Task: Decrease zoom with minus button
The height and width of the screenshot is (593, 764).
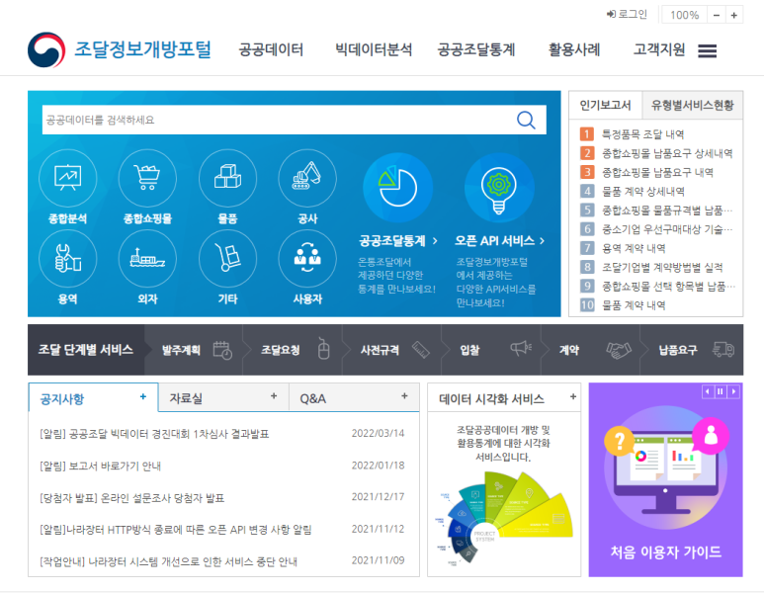Action: 717,15
